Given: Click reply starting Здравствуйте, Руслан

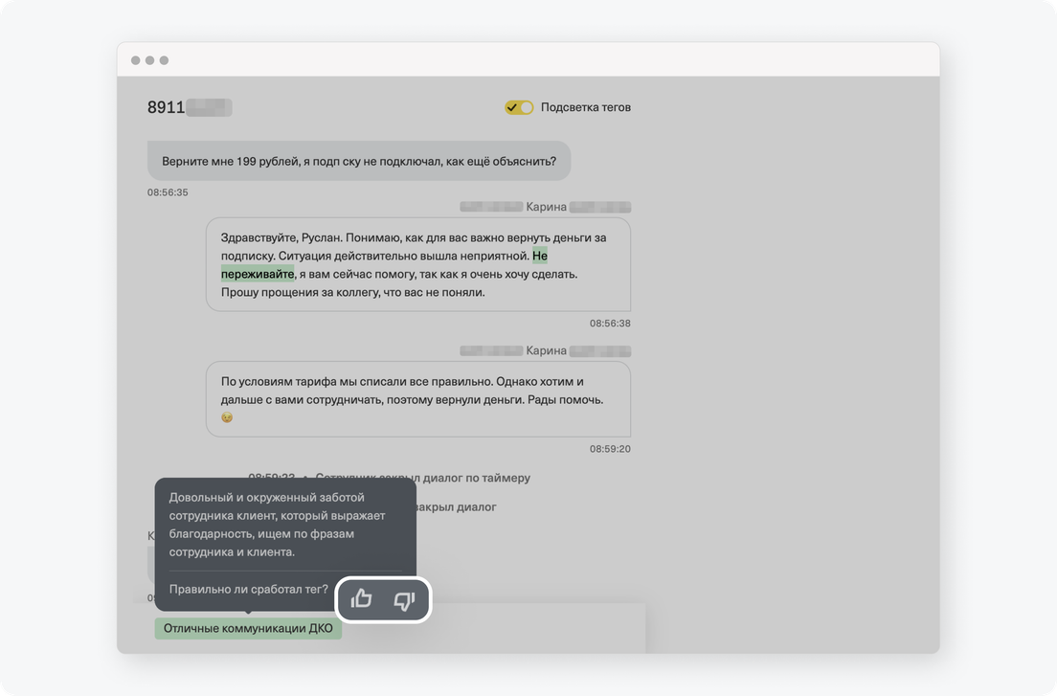Looking at the screenshot, I should pos(418,264).
